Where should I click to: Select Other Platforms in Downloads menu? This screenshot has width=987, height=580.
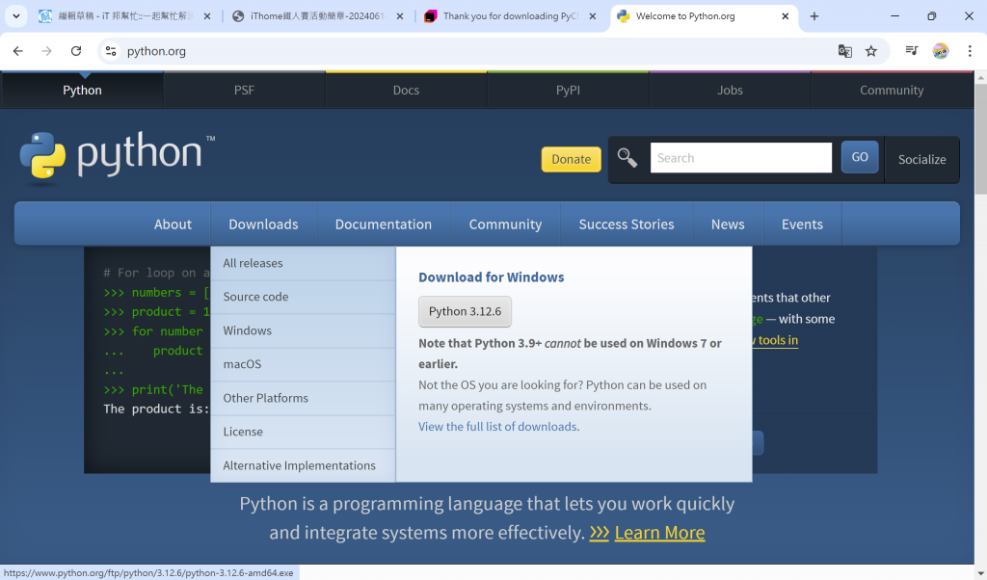pos(303,398)
